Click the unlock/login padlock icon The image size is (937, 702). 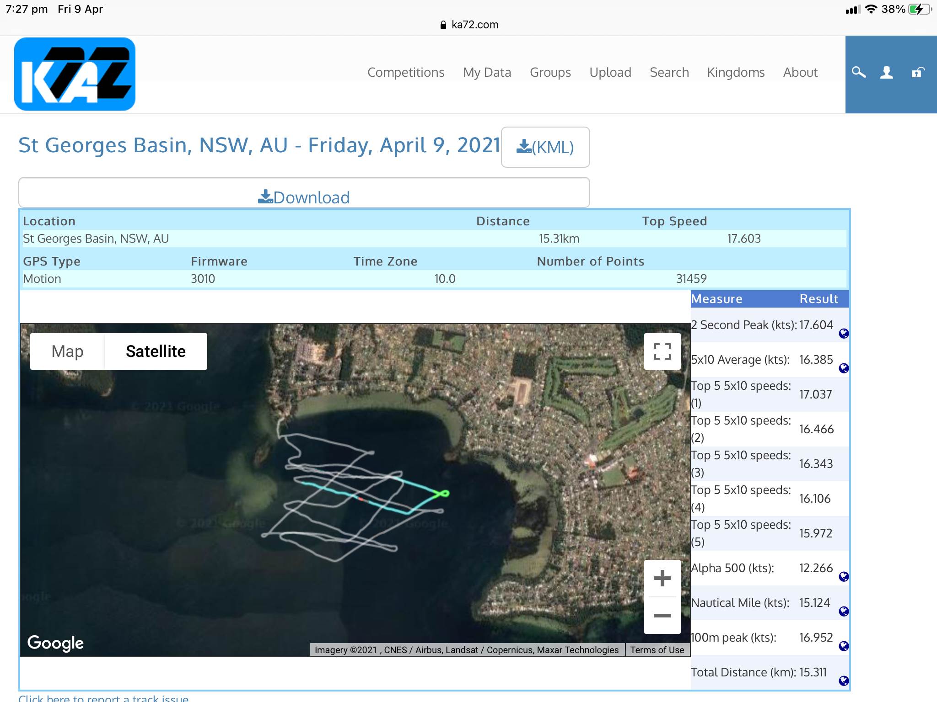pos(918,72)
